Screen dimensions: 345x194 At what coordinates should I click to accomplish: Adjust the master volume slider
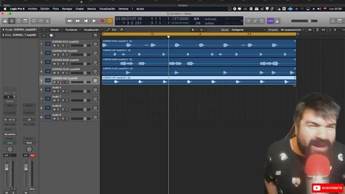305,21
